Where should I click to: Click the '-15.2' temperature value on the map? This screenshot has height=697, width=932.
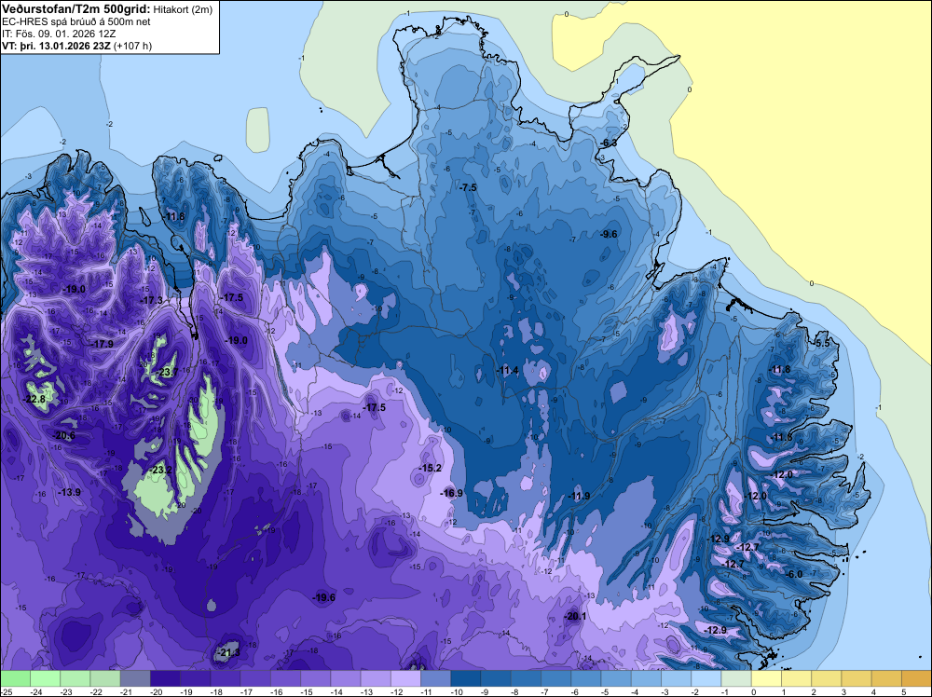[430, 468]
